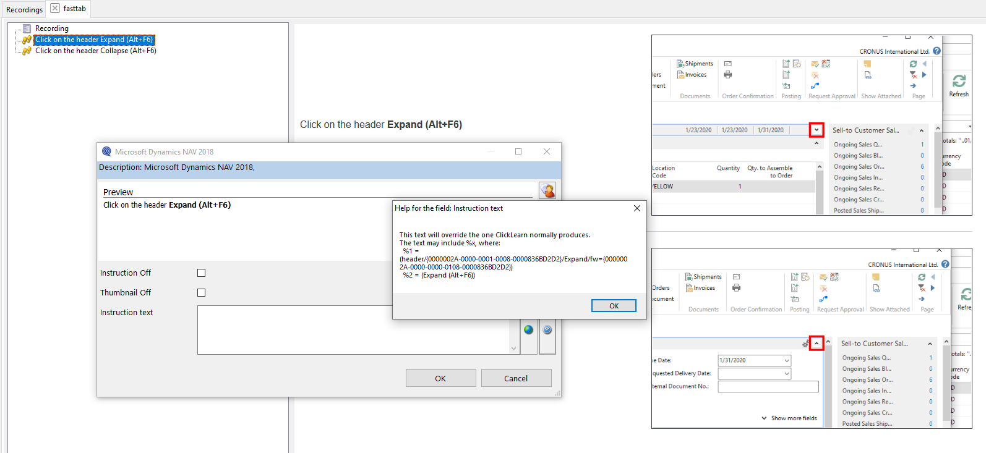Click the keys icon beside the Expand step
The height and width of the screenshot is (453, 986).
(x=27, y=40)
